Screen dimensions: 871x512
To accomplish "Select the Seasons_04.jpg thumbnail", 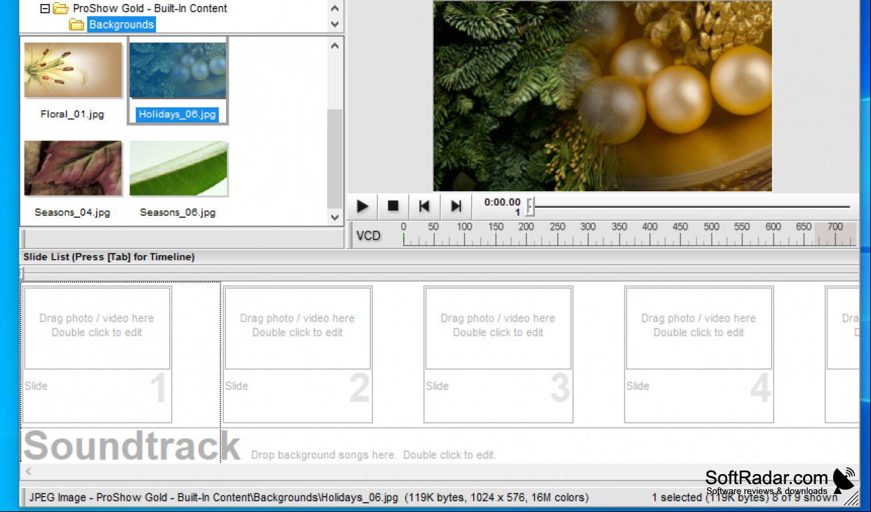I will pyautogui.click(x=73, y=168).
